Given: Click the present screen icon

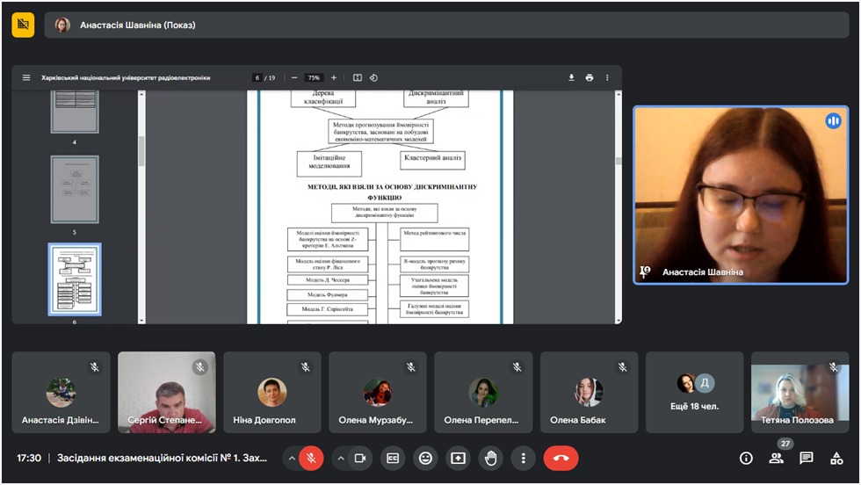Looking at the screenshot, I should [x=458, y=458].
